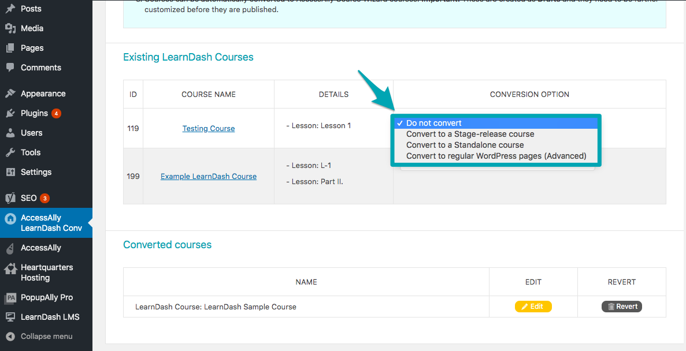Click "Converted courses" heading
Screen dimensions: 686x351
click(167, 245)
